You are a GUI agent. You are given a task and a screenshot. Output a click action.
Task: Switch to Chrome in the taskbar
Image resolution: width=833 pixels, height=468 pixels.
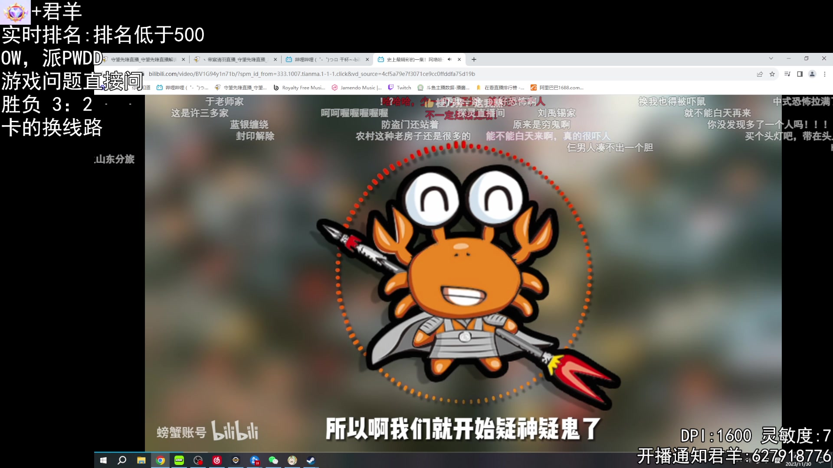click(160, 460)
